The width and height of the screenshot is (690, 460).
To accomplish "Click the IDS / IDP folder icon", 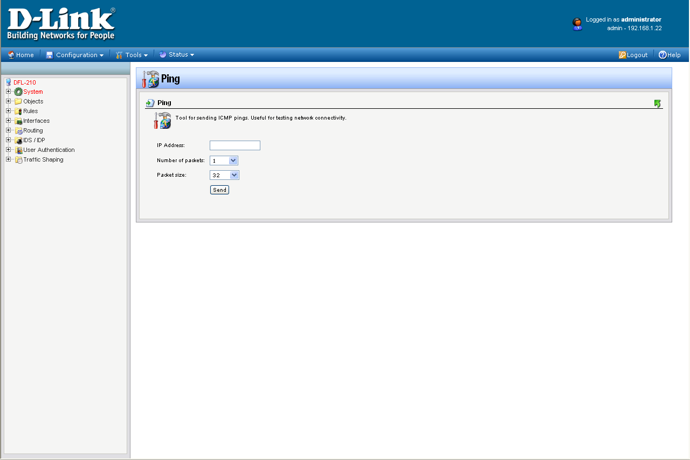I will 18,140.
